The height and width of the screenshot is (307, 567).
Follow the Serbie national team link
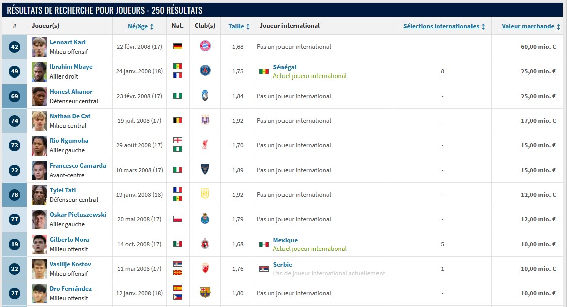(282, 265)
